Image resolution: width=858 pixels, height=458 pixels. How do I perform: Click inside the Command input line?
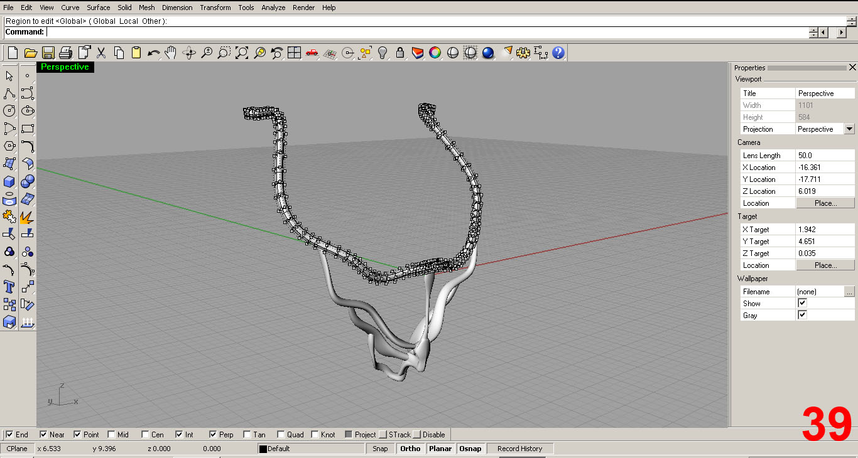point(427,32)
